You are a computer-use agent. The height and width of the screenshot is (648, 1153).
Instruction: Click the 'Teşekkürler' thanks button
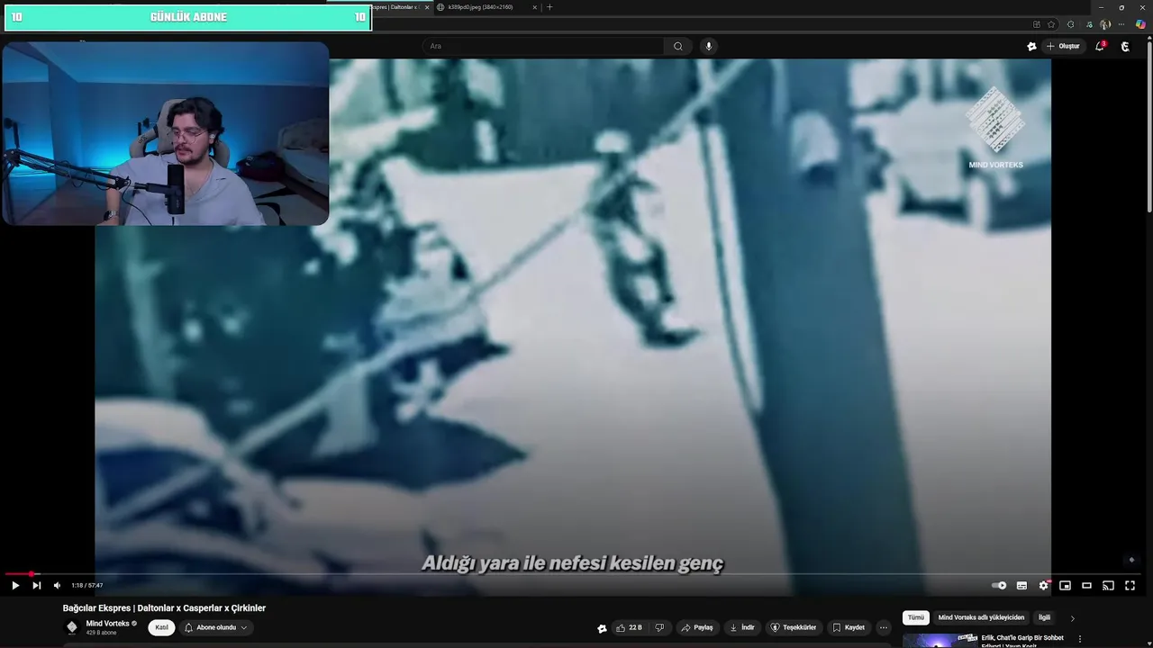[x=793, y=627]
